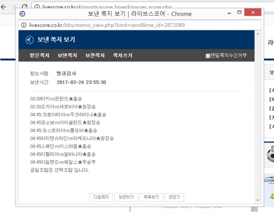This screenshot has height=214, width=274.
Task: Click the line 04:45크로아티아vs우크라이나★홈승
Action: coord(68,114)
